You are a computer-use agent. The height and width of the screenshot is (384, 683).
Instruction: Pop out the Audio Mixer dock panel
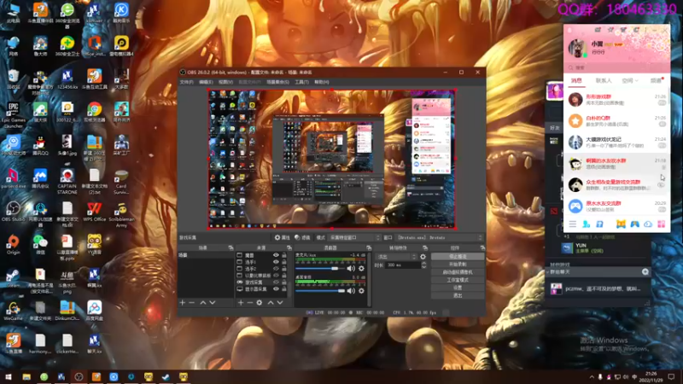coord(369,247)
